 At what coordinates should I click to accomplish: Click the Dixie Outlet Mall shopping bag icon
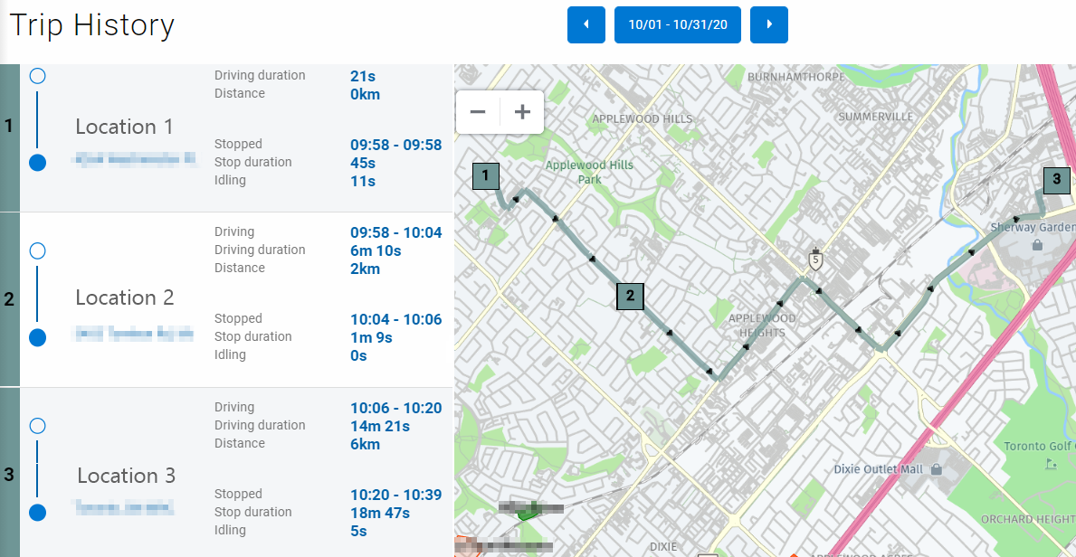(x=936, y=470)
